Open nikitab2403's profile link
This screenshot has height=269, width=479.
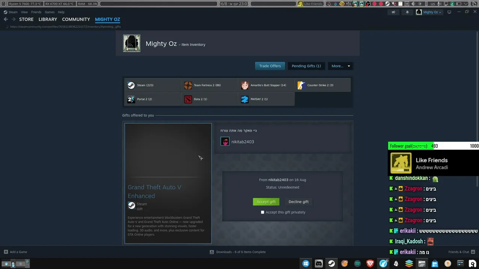click(x=243, y=142)
